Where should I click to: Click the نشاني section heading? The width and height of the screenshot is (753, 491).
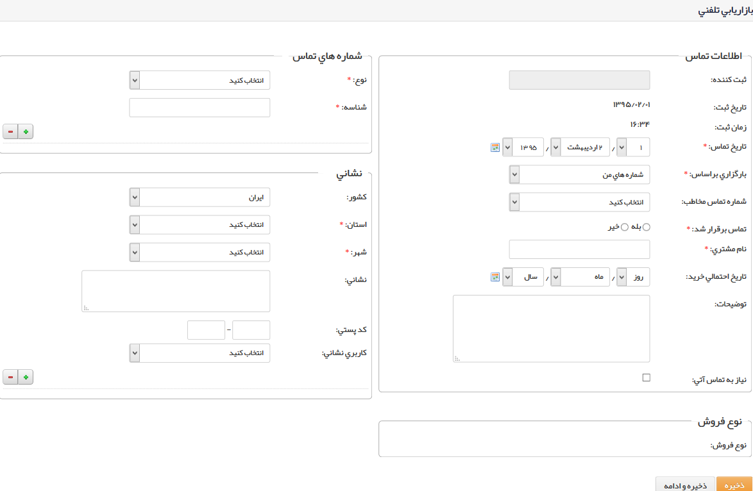[349, 173]
